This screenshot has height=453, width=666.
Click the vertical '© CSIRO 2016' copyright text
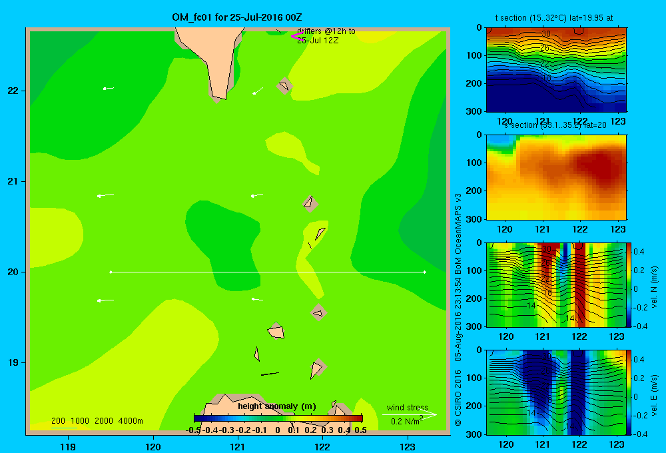[x=458, y=398]
